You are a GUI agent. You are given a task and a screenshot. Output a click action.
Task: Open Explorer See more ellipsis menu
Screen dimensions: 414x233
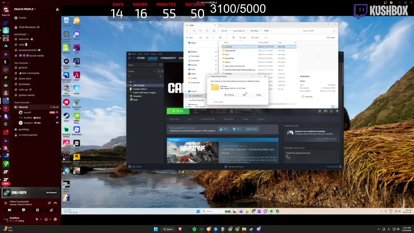[266, 38]
